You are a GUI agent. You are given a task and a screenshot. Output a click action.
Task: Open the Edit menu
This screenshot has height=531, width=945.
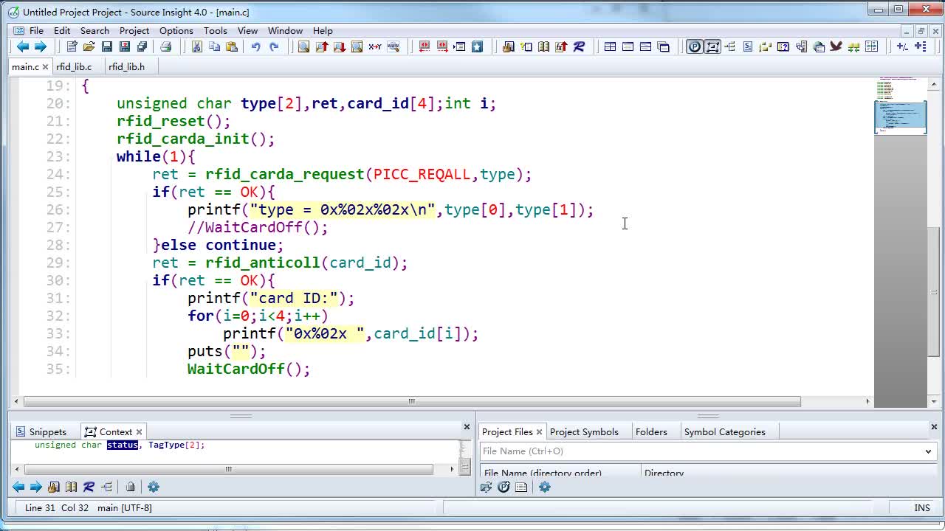click(62, 30)
